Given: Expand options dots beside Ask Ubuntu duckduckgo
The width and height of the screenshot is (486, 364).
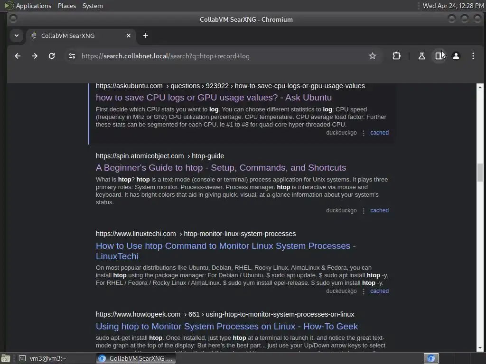Looking at the screenshot, I should 364,133.
